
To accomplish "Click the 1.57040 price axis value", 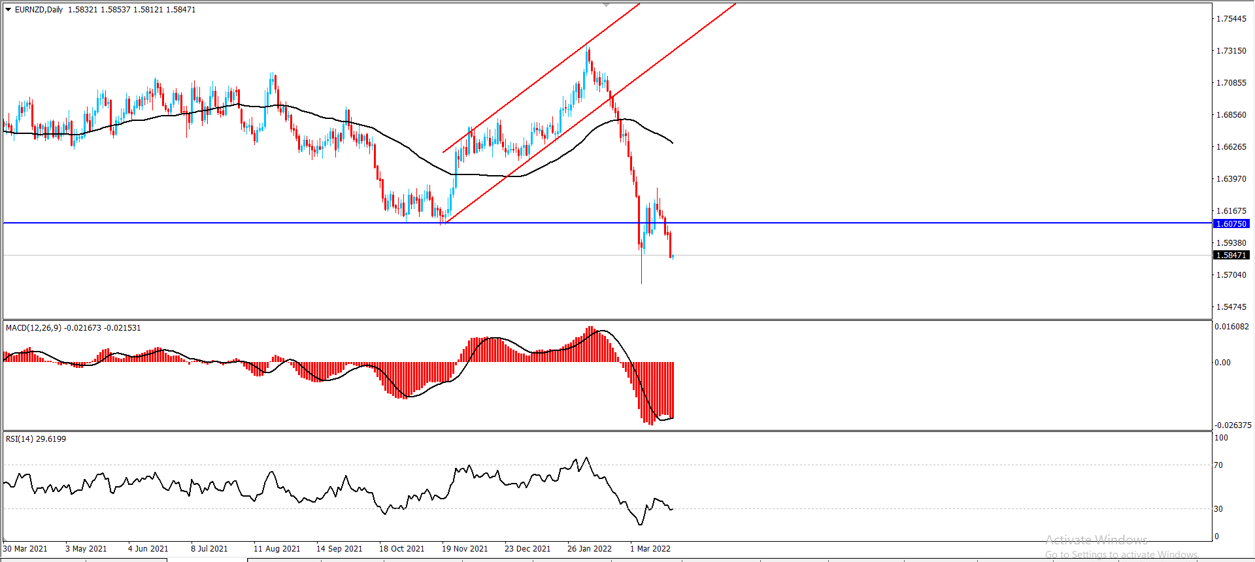I will [x=1231, y=275].
